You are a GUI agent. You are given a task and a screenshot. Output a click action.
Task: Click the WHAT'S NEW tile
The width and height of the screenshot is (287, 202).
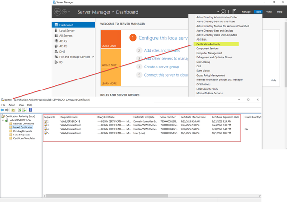pyautogui.click(x=111, y=58)
